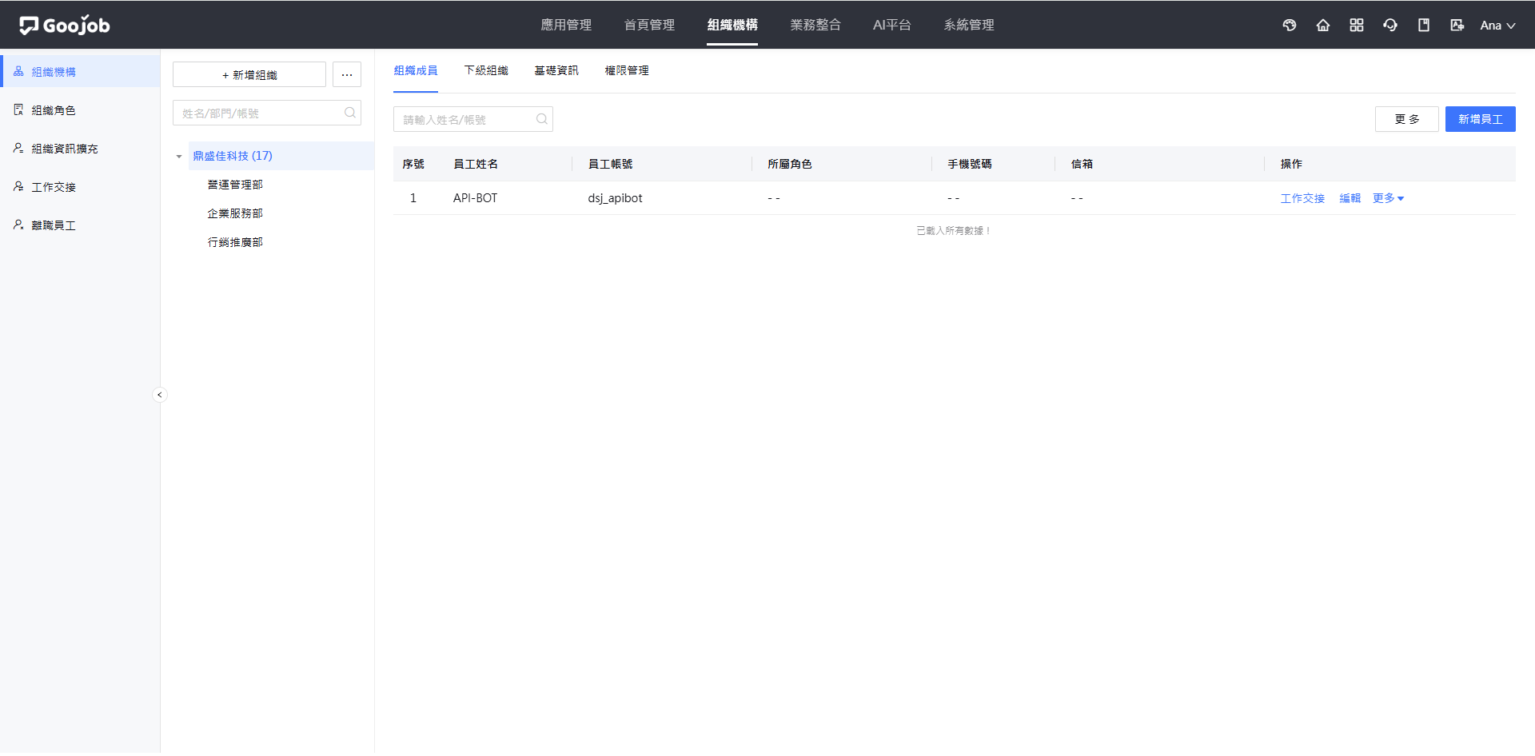1535x756 pixels.
Task: Collapse the sidebar with arrow handle
Action: [160, 395]
